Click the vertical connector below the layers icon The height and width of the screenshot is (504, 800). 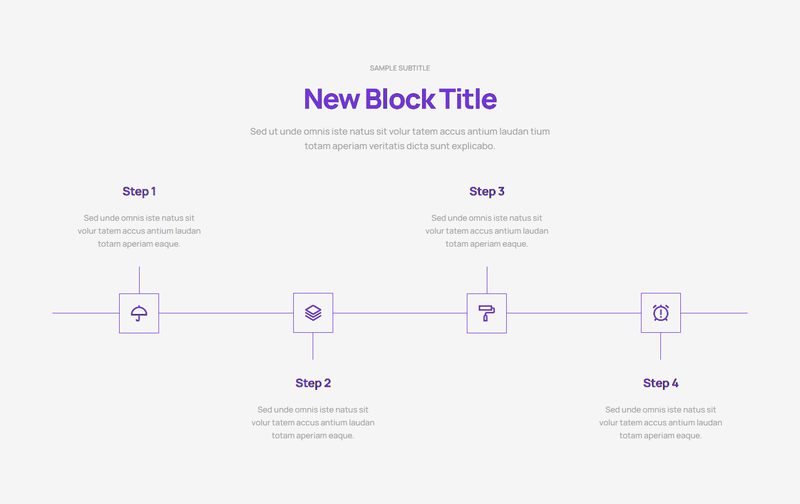click(313, 346)
